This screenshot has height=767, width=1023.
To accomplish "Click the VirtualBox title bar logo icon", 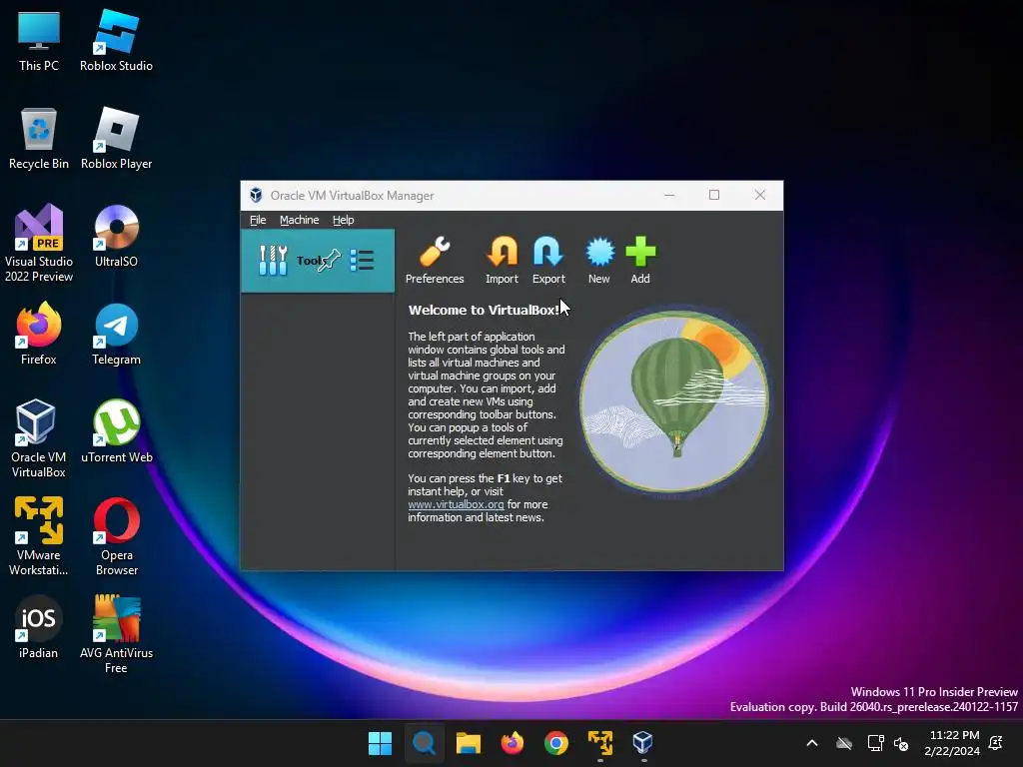I will pyautogui.click(x=257, y=195).
